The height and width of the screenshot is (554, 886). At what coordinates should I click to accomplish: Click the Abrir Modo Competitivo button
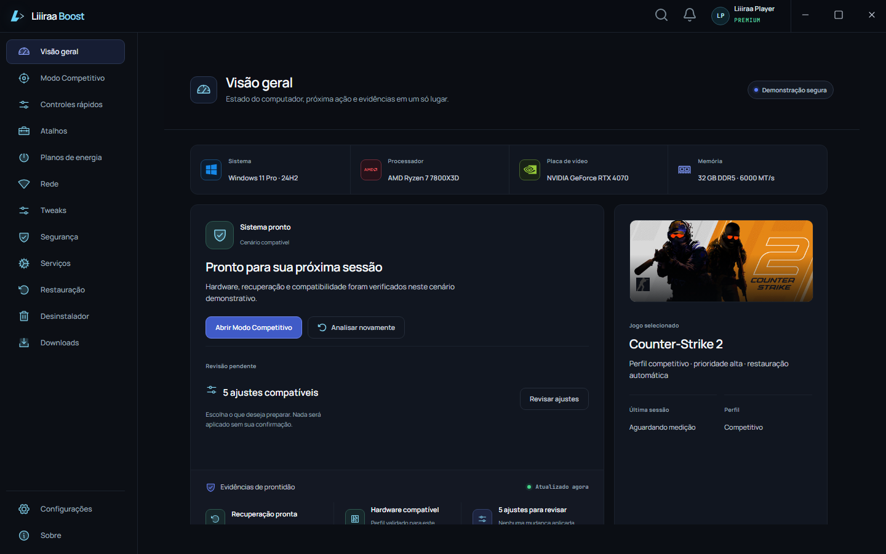click(253, 327)
